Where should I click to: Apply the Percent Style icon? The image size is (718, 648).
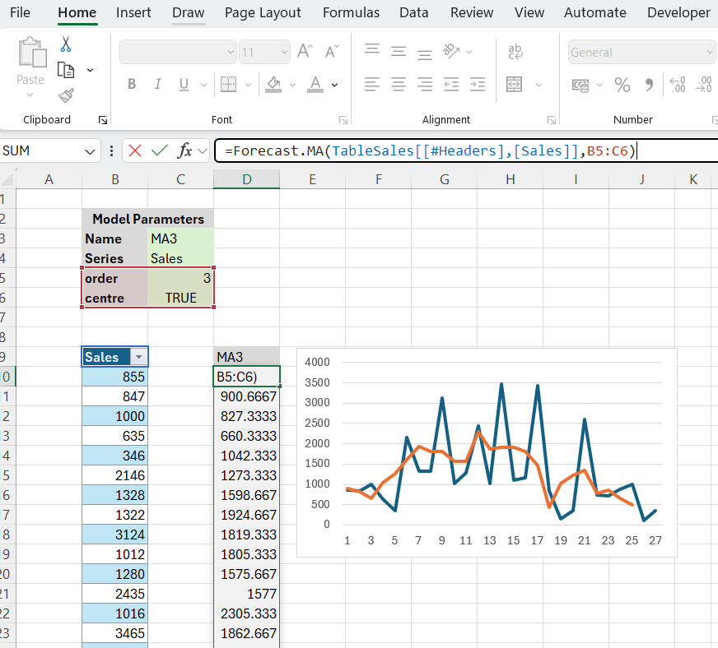click(x=622, y=85)
